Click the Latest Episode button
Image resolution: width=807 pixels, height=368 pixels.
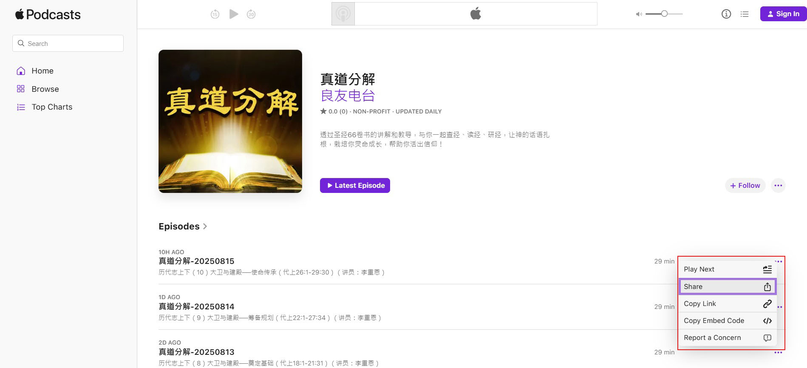coord(355,185)
